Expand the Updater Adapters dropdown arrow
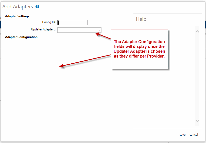206x143 pixels. click(99, 30)
